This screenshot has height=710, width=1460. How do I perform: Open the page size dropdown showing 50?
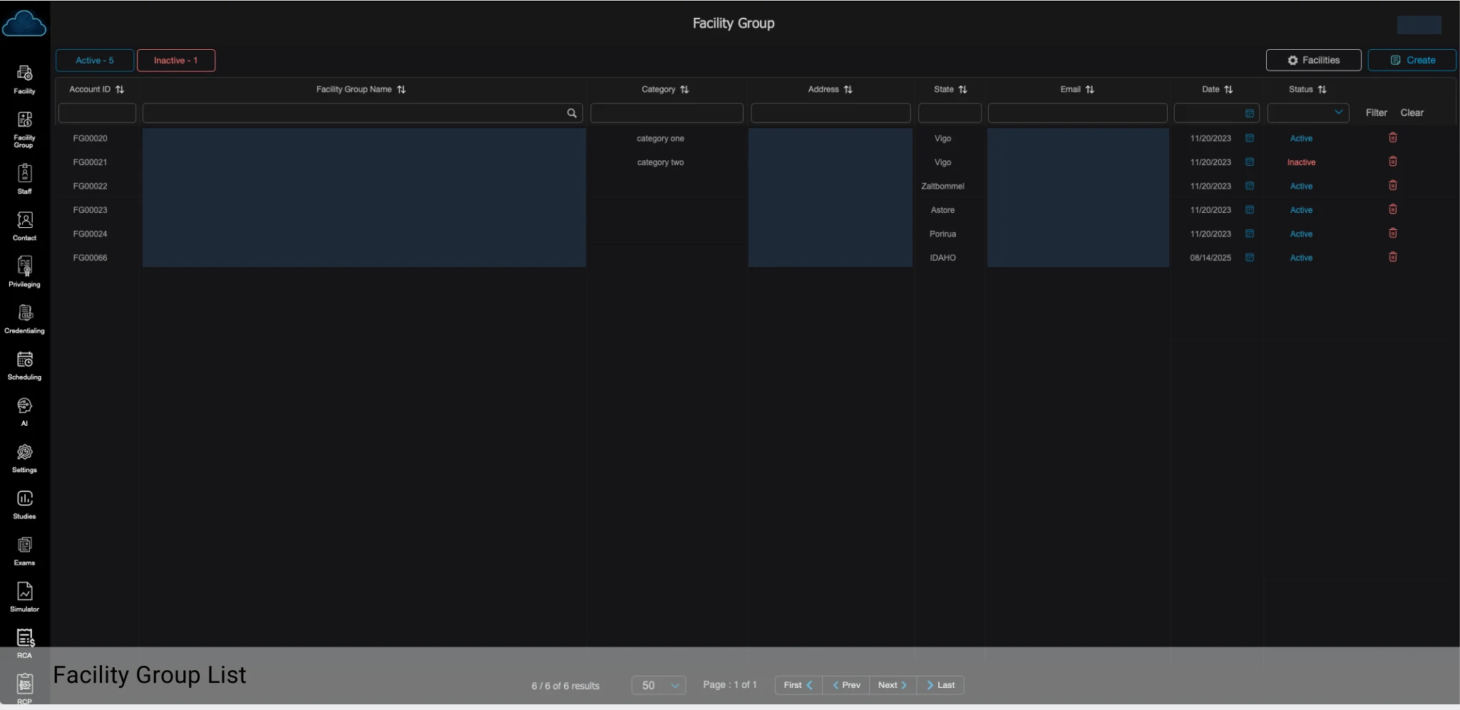tap(659, 685)
